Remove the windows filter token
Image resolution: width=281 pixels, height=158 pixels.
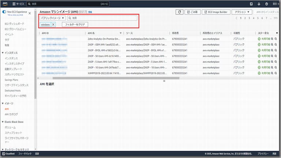coord(53,25)
